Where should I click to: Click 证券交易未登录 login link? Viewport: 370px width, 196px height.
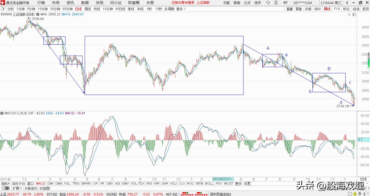pyautogui.click(x=183, y=3)
